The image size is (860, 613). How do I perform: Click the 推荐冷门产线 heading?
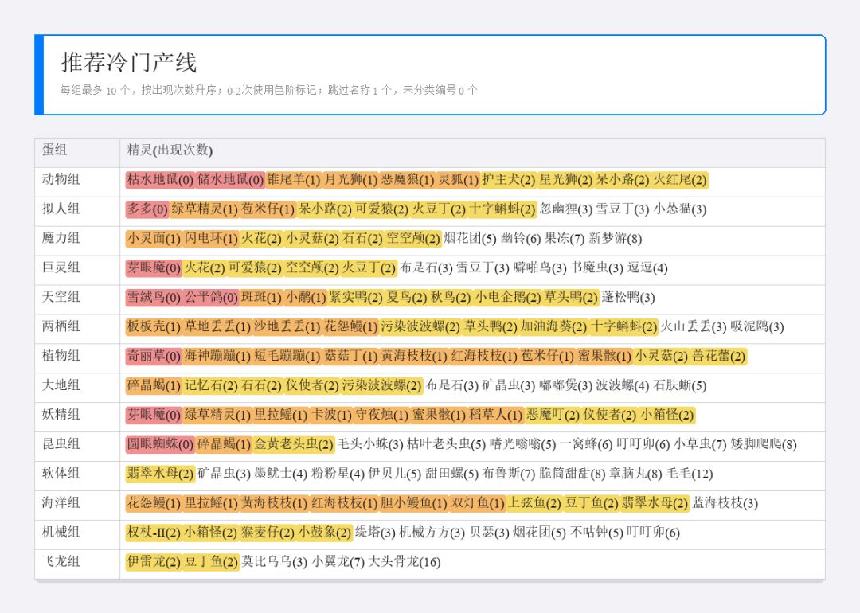[129, 62]
